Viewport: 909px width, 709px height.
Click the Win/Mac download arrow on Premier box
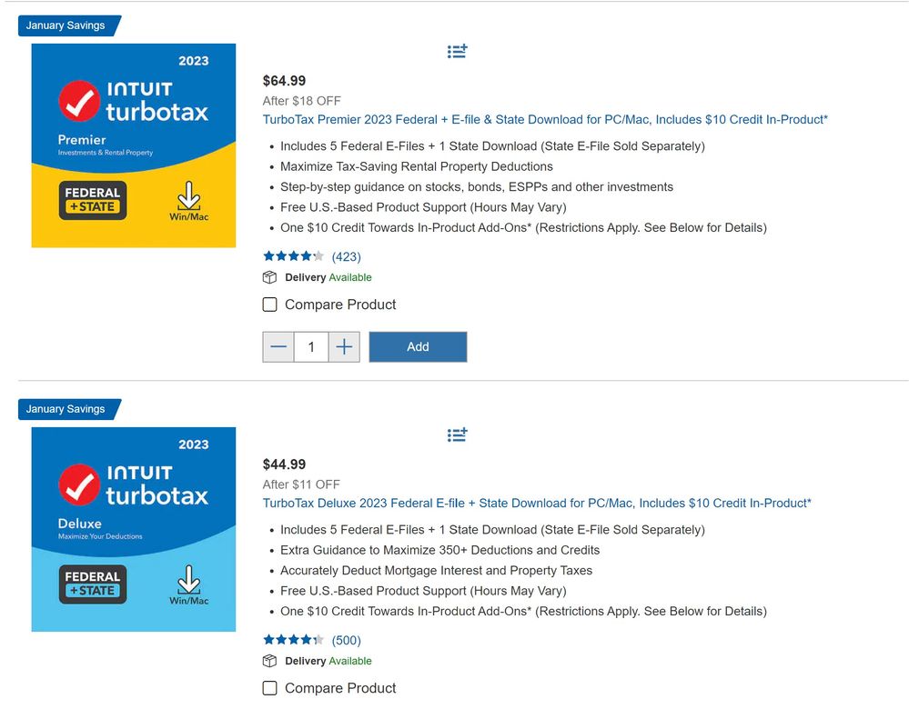189,198
